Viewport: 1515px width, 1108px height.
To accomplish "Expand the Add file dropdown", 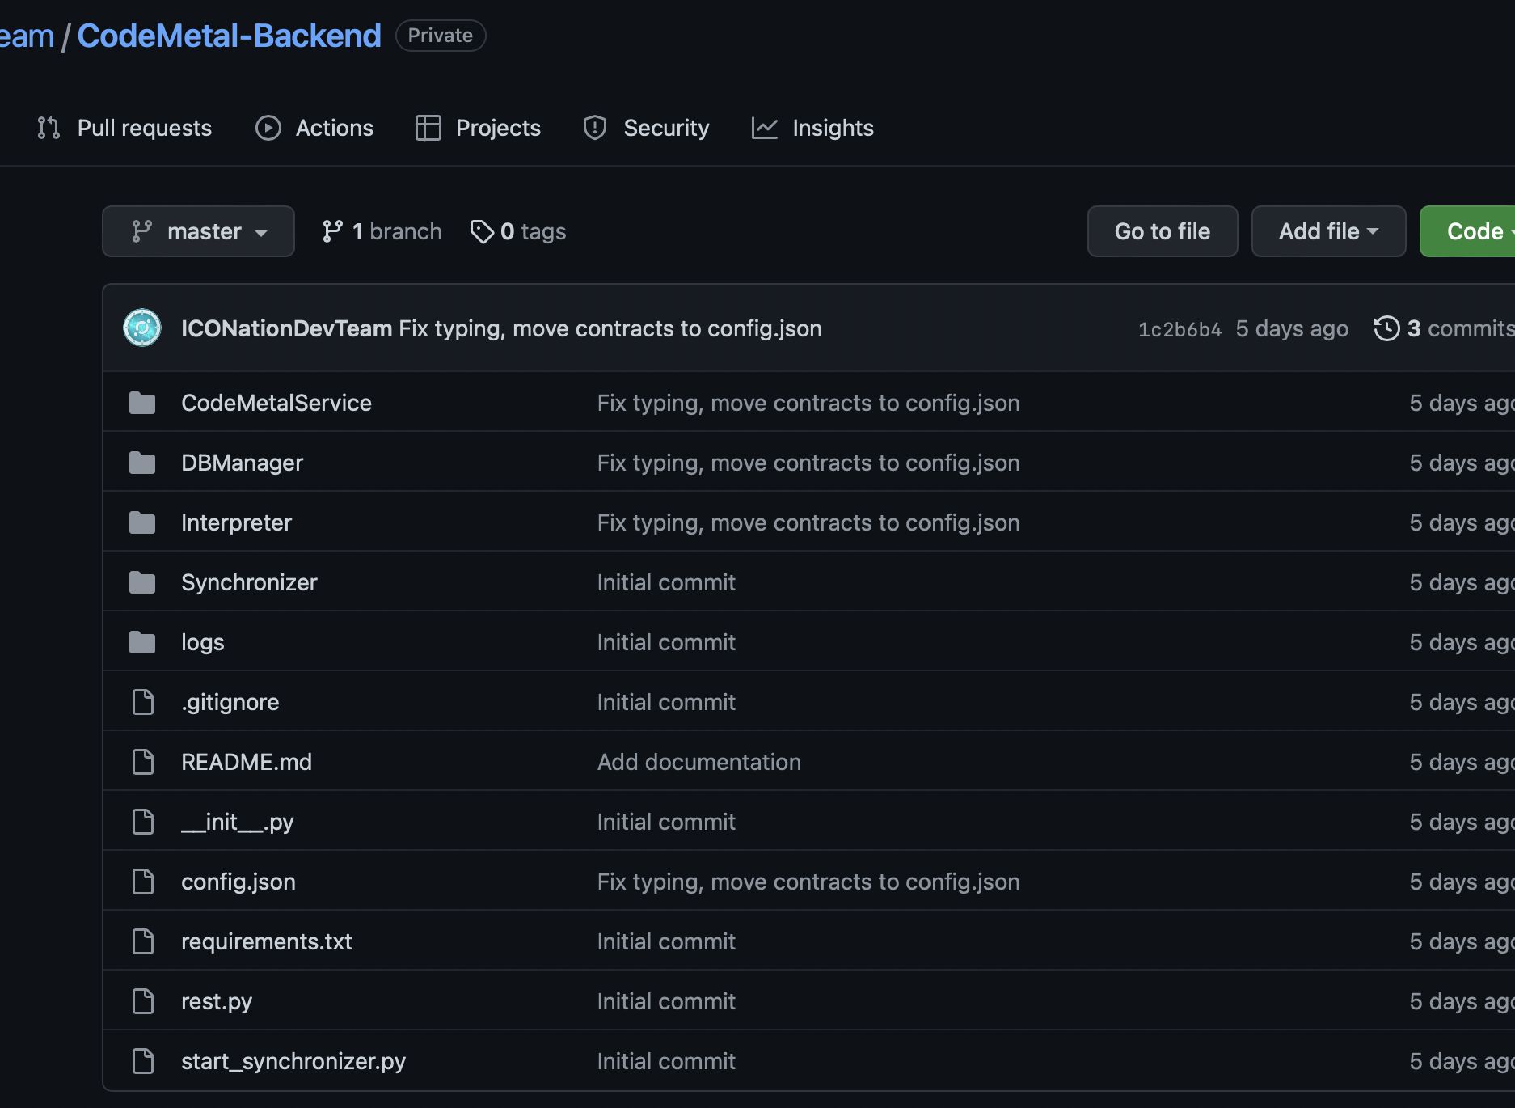I will click(x=1328, y=231).
